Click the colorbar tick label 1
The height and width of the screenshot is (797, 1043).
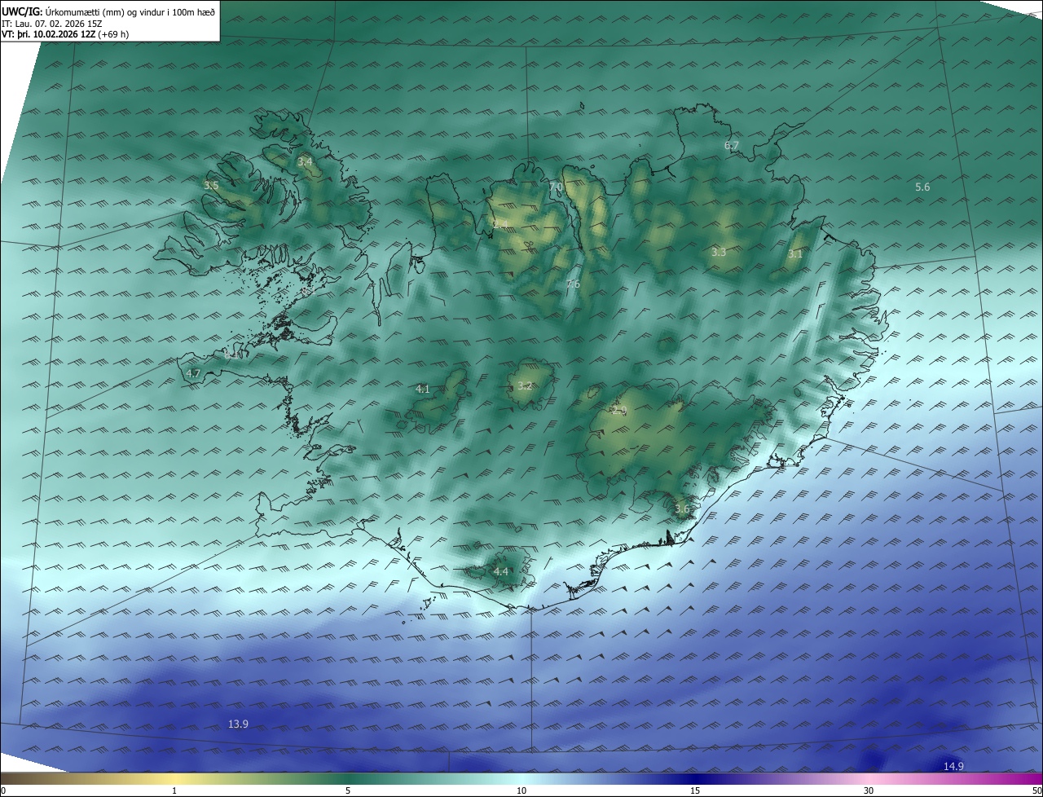[174, 790]
